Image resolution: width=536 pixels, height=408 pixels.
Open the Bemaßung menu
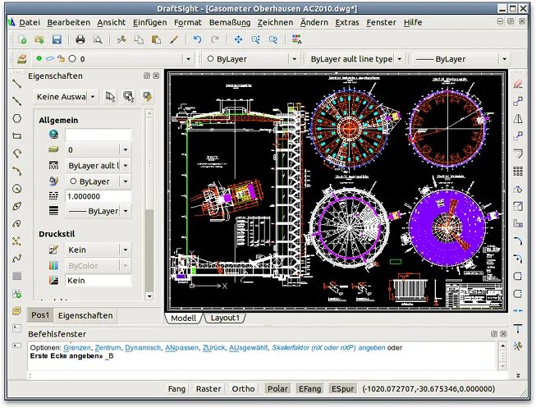tap(230, 22)
